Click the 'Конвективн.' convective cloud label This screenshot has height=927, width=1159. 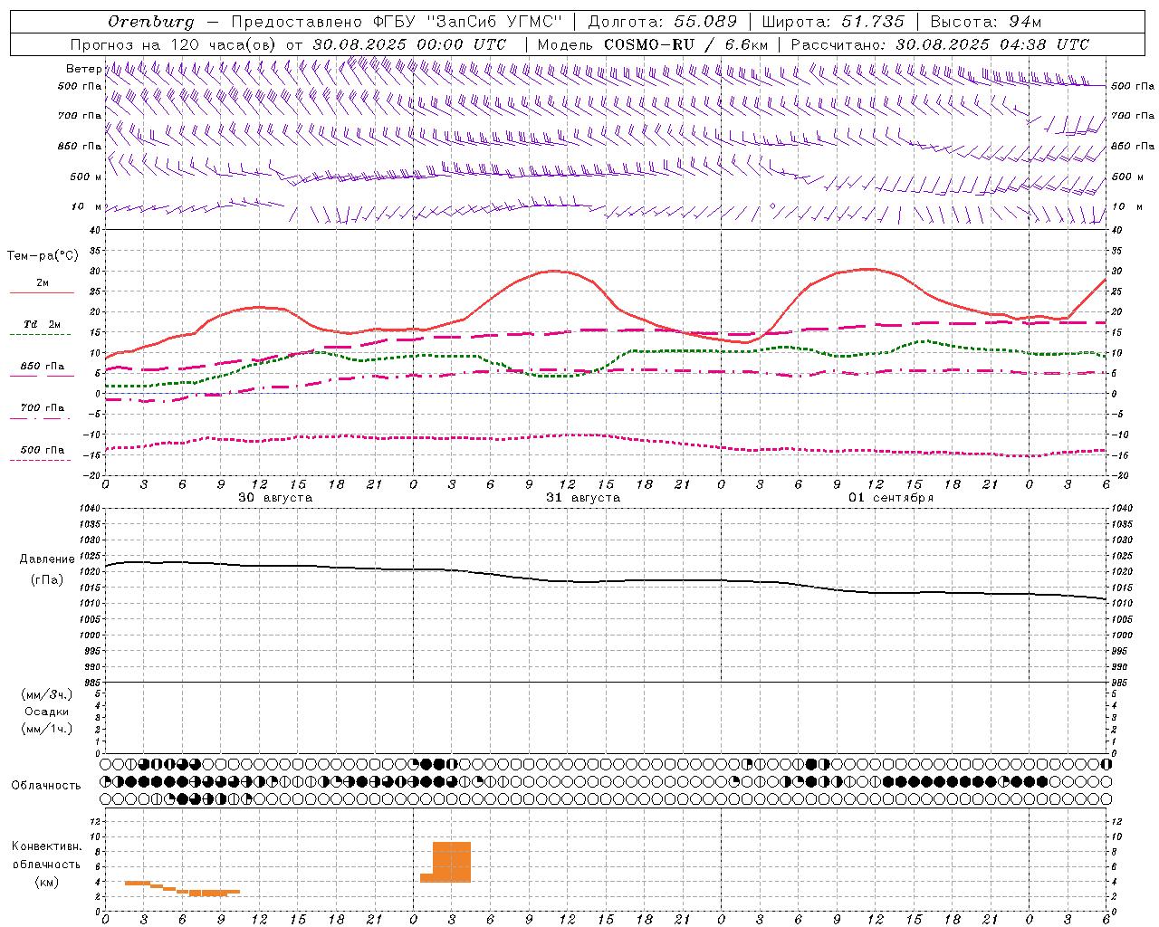(46, 846)
